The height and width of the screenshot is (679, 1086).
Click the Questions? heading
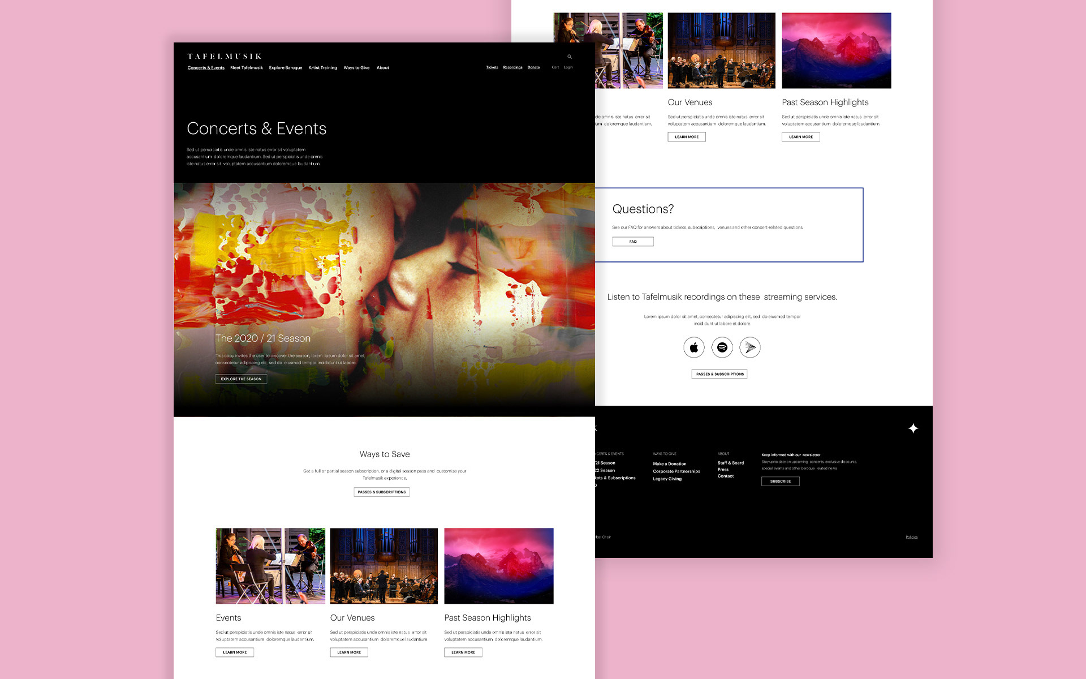coord(643,209)
